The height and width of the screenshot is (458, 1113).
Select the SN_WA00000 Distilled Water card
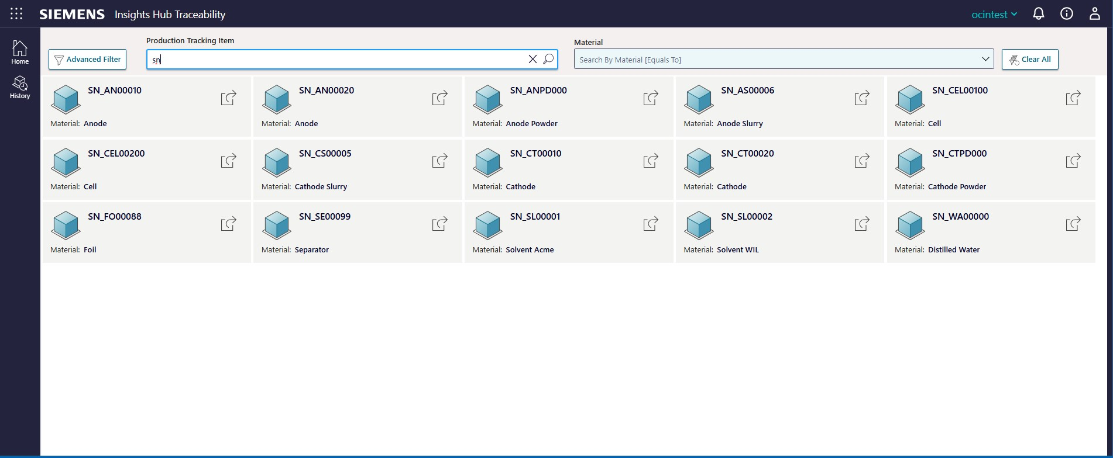point(990,233)
